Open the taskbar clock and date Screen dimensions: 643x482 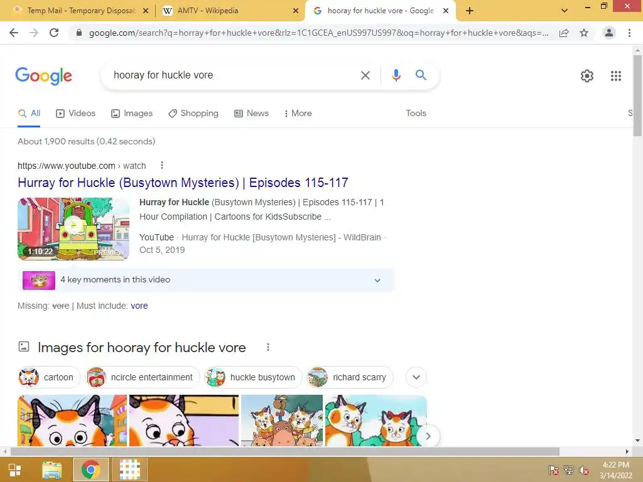[615, 470]
